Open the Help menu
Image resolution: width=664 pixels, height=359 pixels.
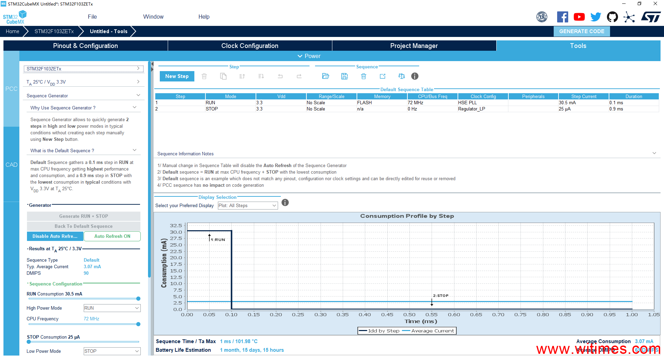[204, 17]
